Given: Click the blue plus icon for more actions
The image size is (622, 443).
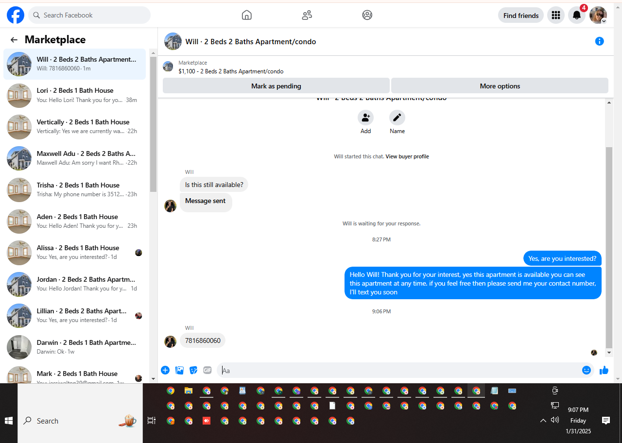Looking at the screenshot, I should click(x=165, y=370).
